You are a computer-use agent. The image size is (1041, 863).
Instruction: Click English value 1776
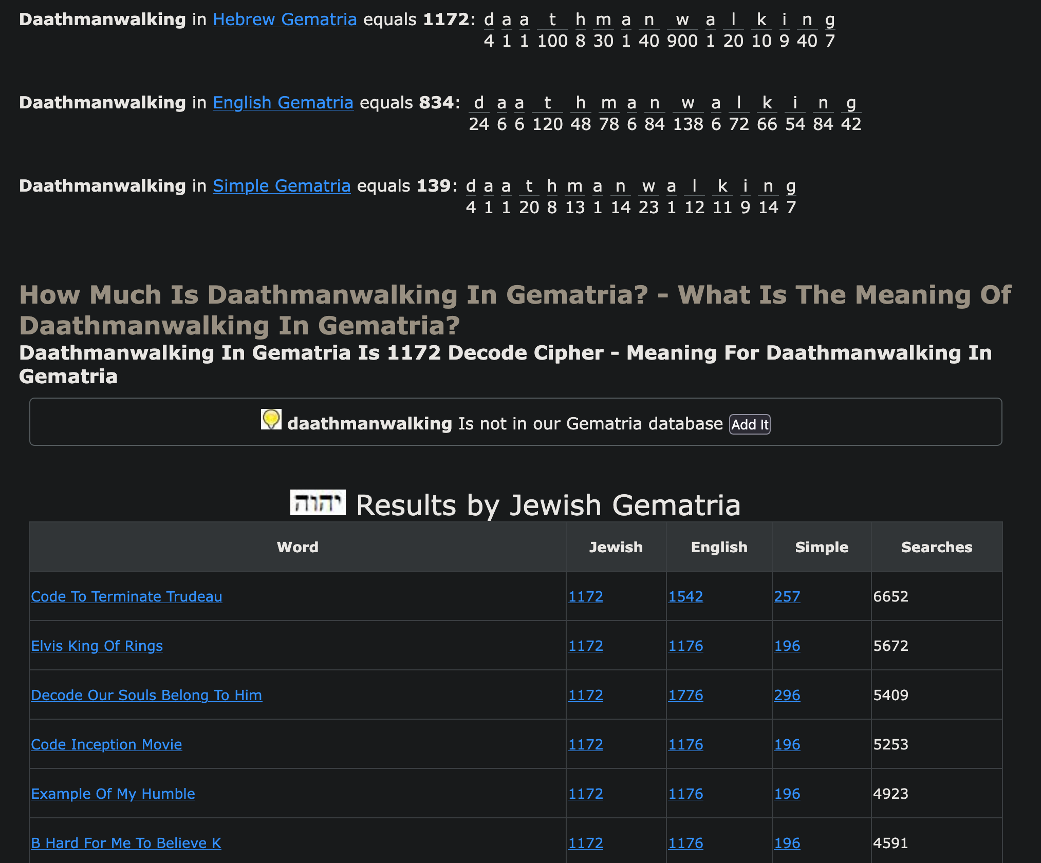pos(685,695)
